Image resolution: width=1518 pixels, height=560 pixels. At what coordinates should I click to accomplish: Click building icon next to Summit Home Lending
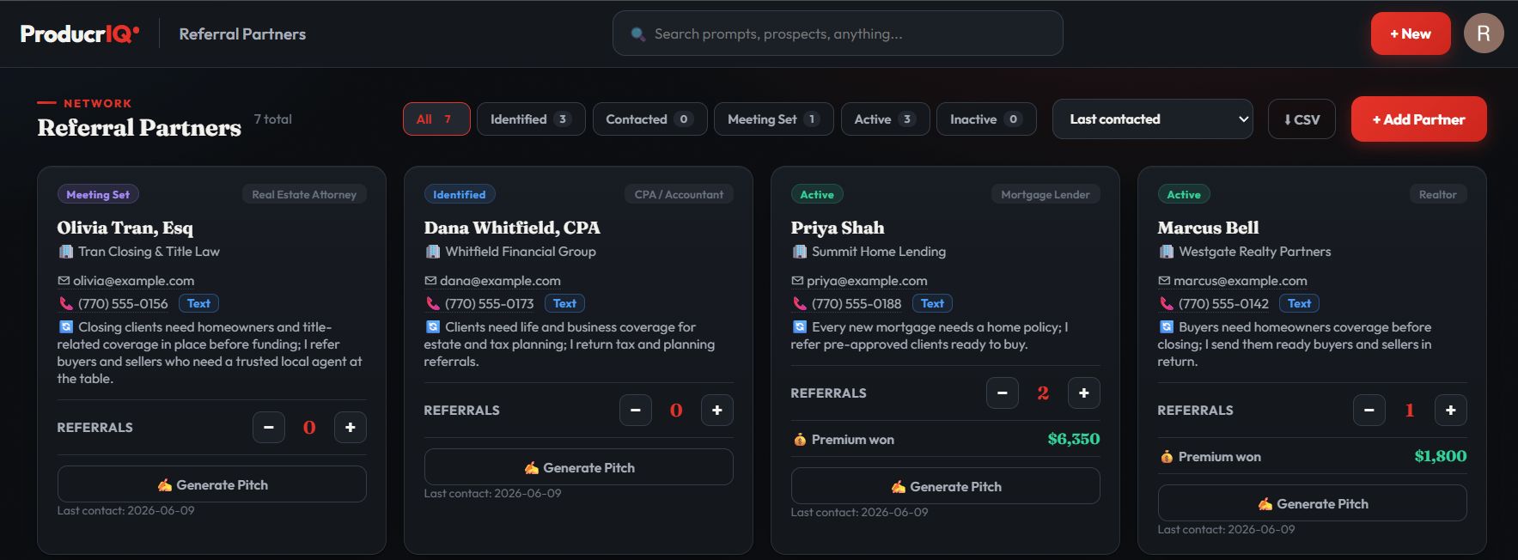[799, 252]
